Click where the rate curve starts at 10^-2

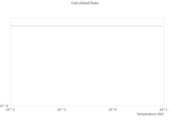click(11, 26)
